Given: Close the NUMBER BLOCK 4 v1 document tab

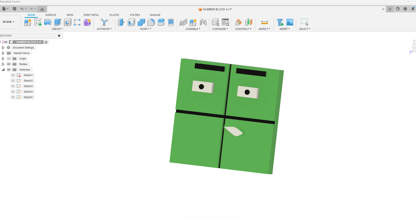Looking at the screenshot, I should 383,9.
